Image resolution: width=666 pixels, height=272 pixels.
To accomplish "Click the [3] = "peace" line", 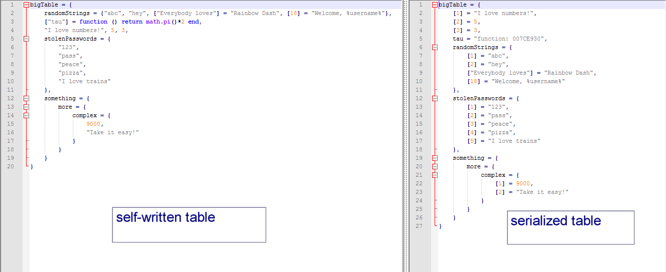I will [491, 124].
